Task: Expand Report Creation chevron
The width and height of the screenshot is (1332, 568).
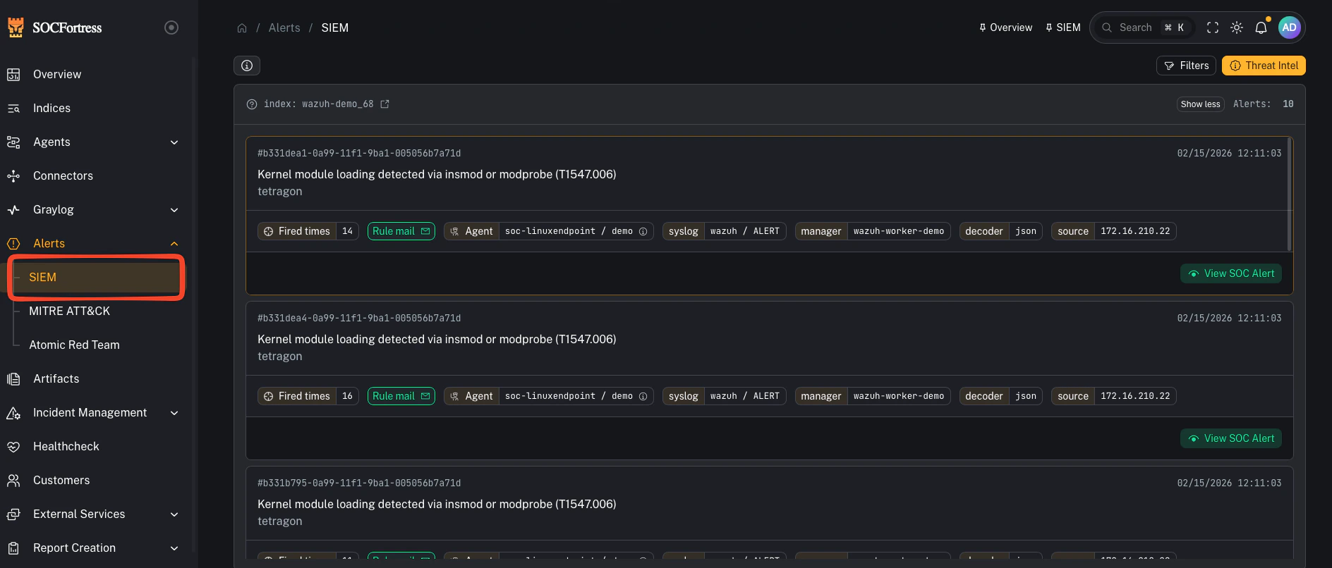Action: click(x=174, y=548)
